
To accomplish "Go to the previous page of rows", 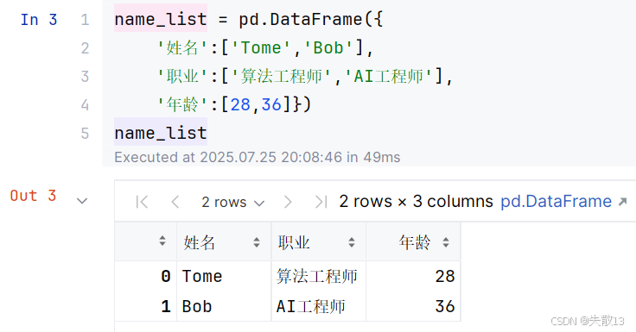I will pos(175,202).
